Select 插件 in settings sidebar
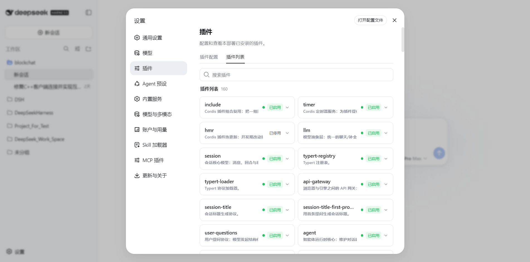The width and height of the screenshot is (530, 262). click(x=158, y=68)
